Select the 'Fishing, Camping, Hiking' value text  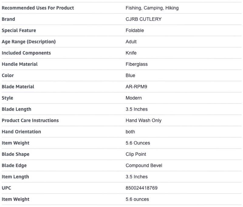pos(152,8)
